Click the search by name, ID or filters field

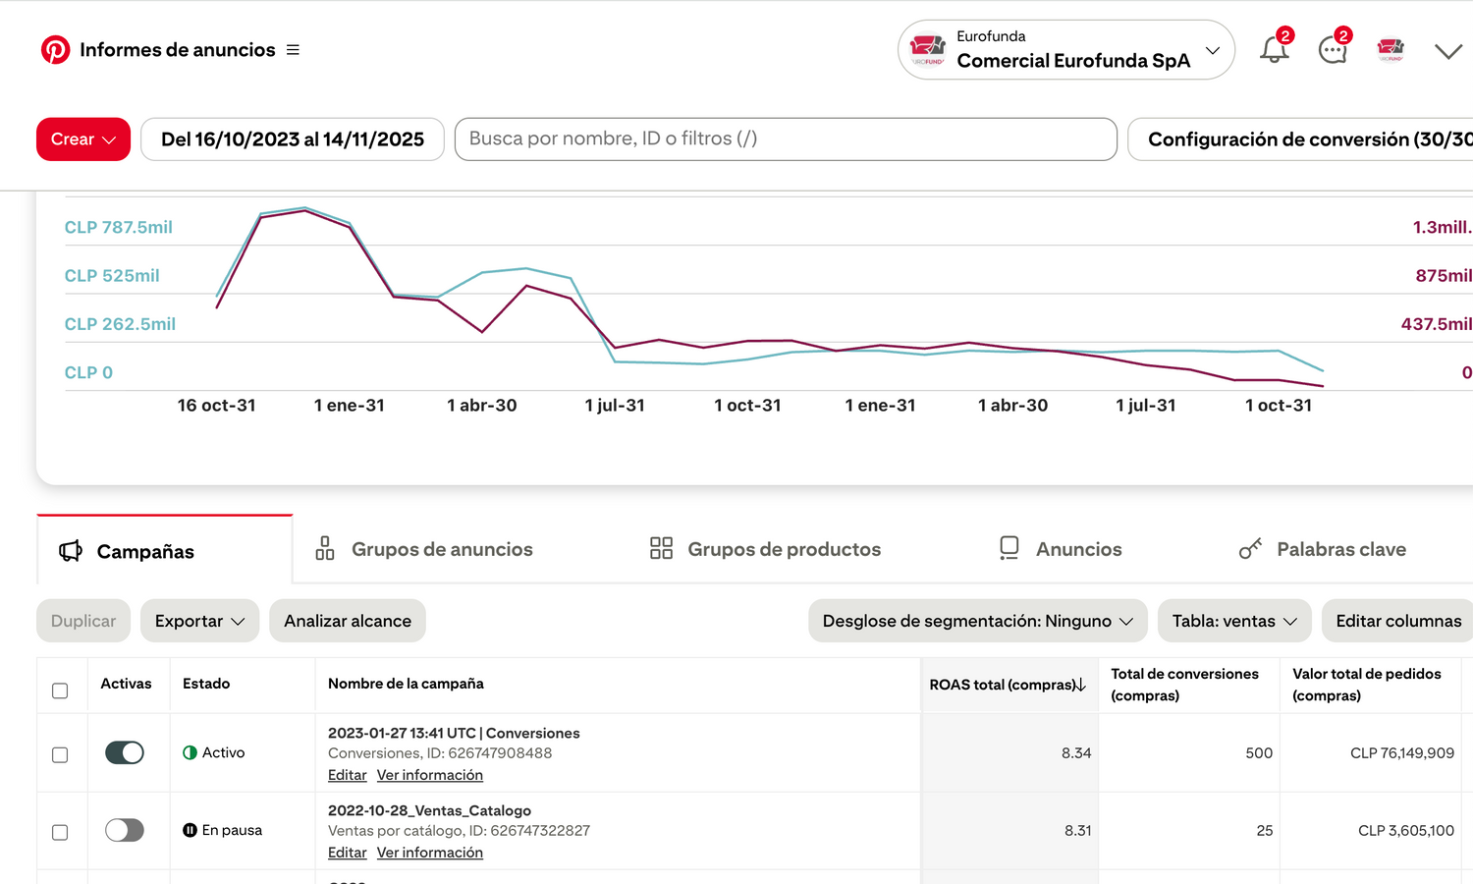point(786,139)
